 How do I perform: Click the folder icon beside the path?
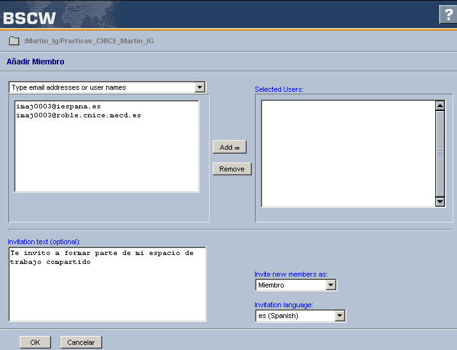[x=14, y=41]
